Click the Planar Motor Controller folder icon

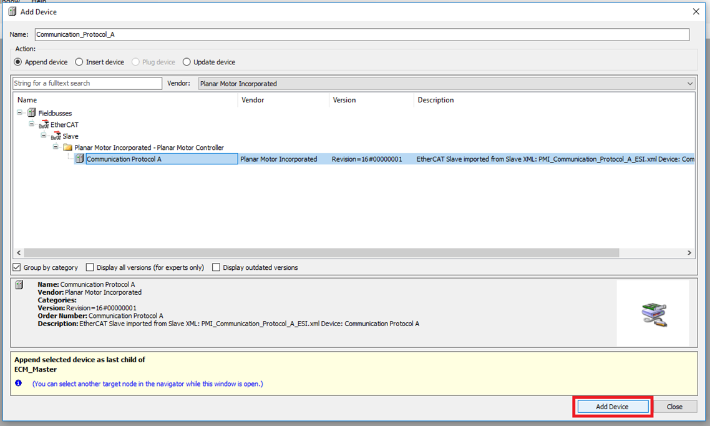pos(67,147)
